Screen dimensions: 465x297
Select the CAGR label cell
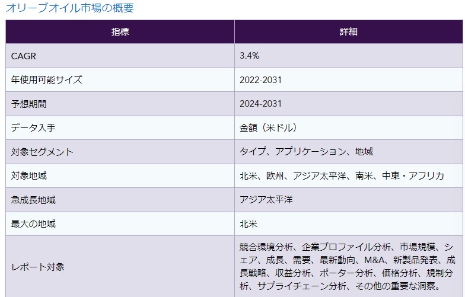click(x=120, y=56)
